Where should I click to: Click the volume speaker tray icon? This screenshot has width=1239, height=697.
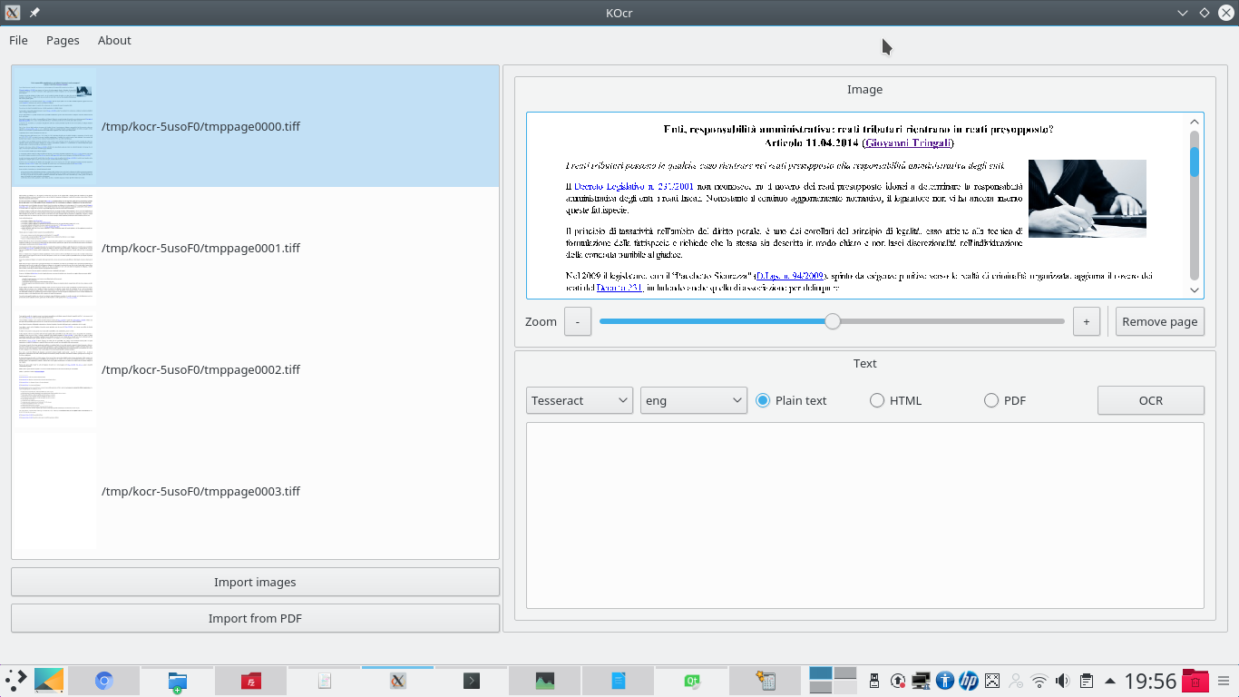tap(1062, 681)
